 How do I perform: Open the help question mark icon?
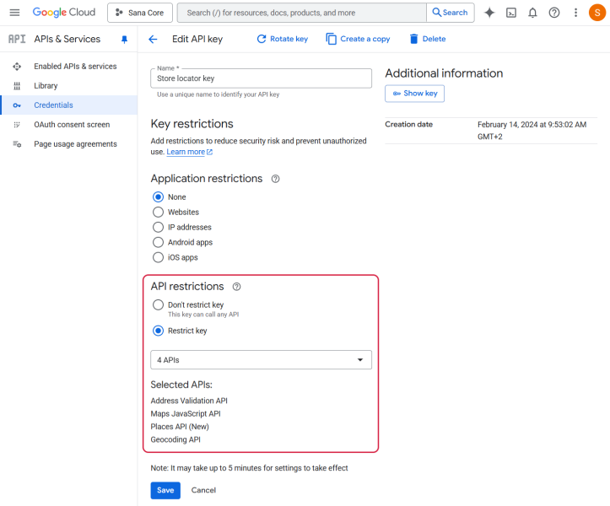[x=554, y=13]
